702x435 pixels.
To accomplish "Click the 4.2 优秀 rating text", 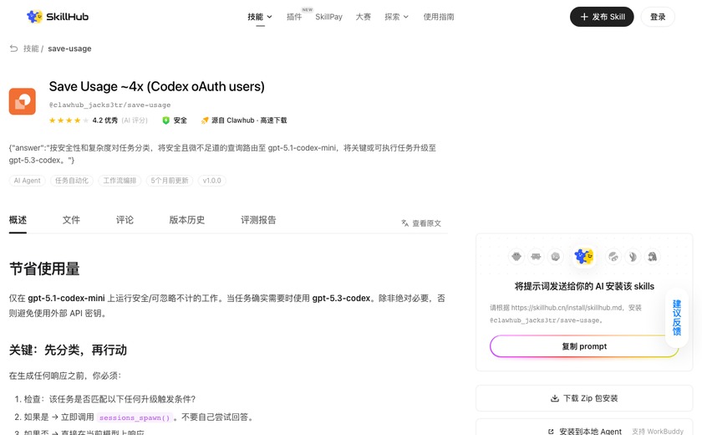I will click(x=105, y=120).
